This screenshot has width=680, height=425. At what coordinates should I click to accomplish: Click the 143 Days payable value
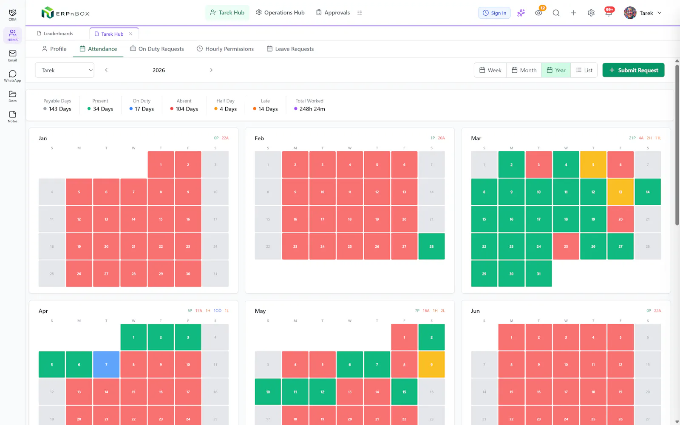coord(60,109)
